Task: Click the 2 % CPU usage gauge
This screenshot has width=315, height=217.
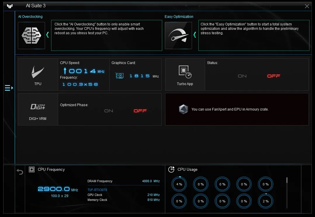Action: (266, 201)
